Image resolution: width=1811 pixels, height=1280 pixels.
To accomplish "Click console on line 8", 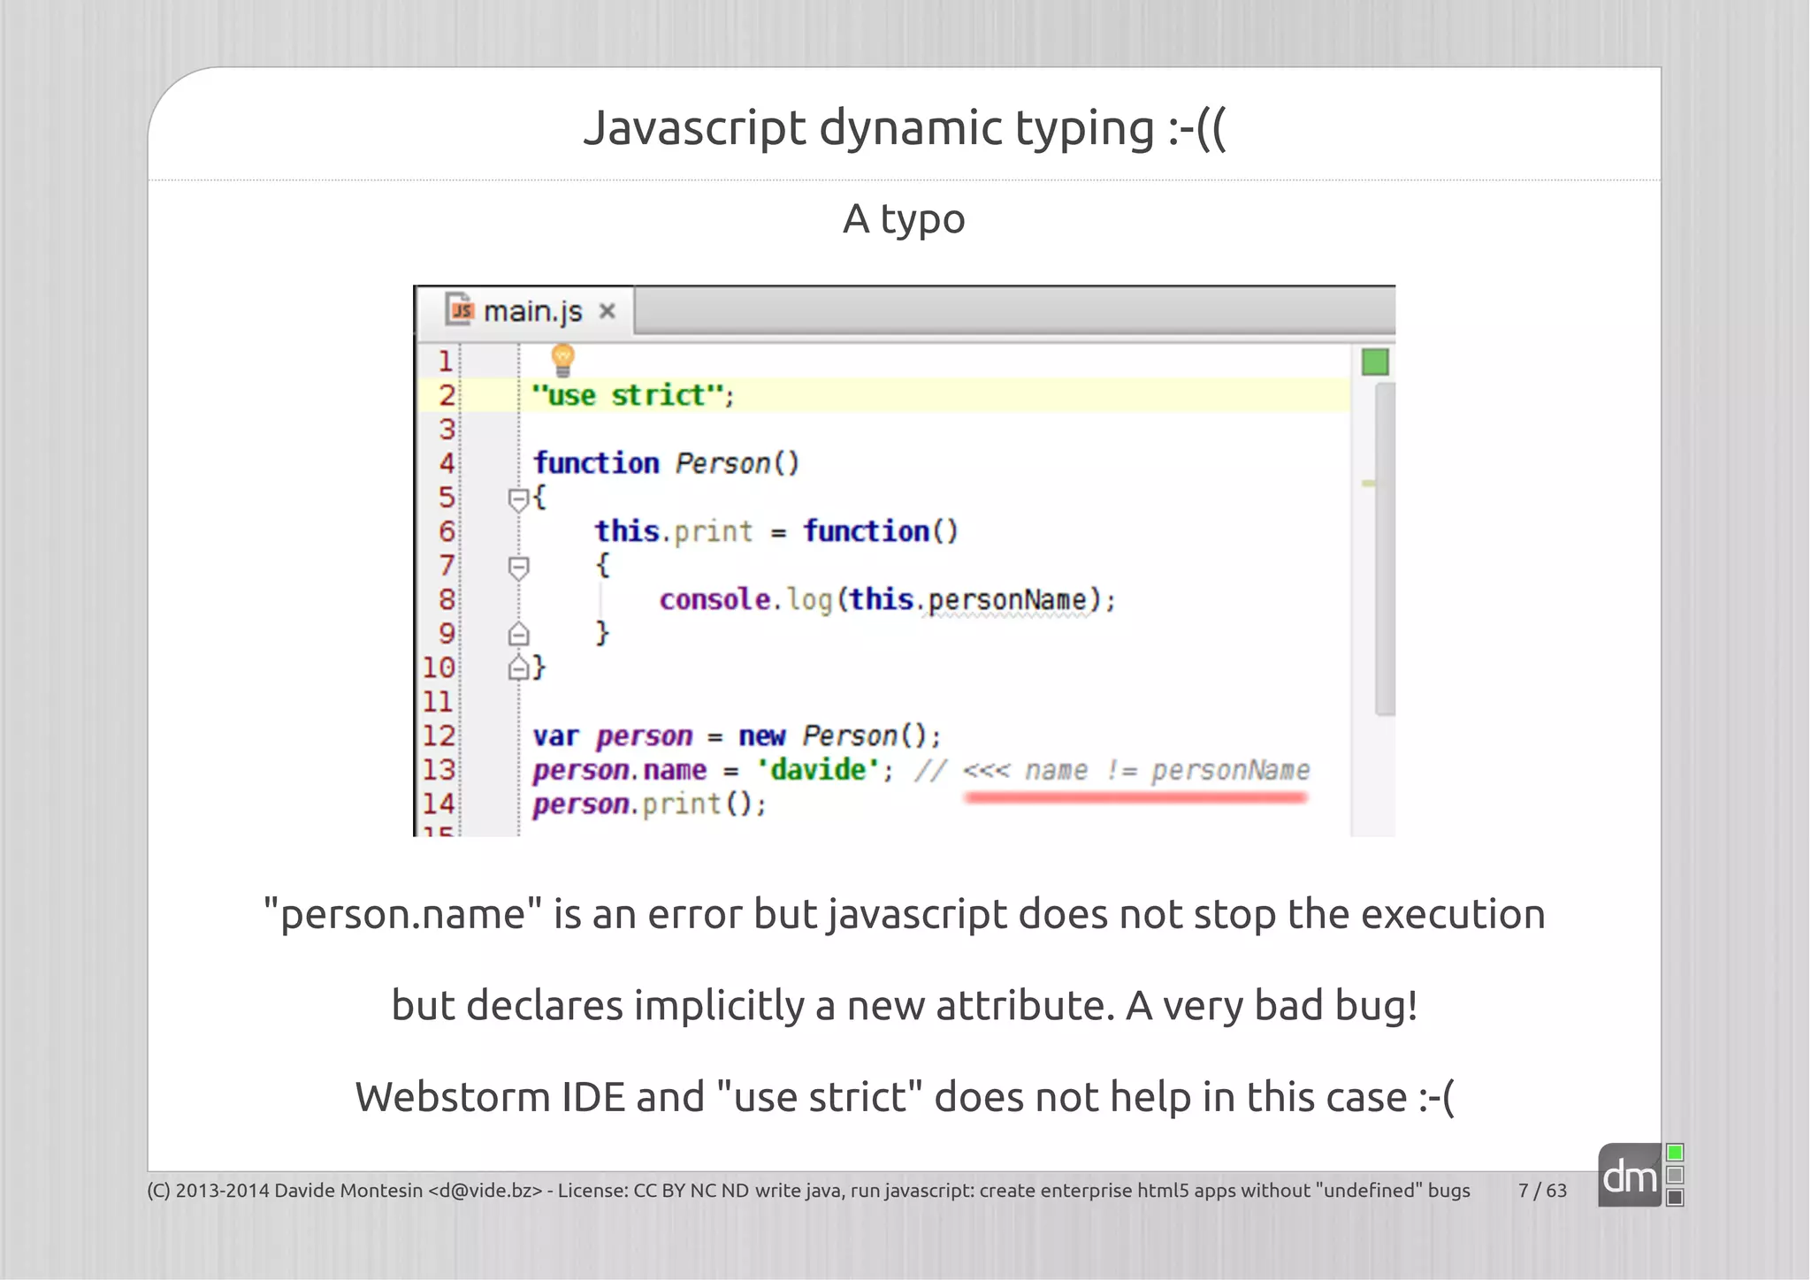I will (714, 599).
